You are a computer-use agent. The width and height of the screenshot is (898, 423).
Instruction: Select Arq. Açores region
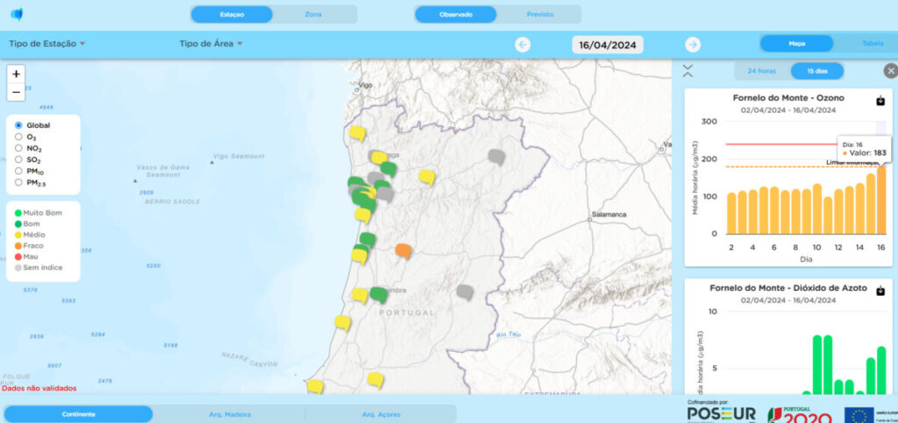click(x=381, y=414)
